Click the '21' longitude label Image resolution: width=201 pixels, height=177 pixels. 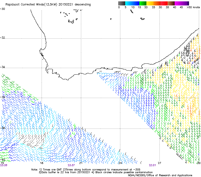(x=81, y=163)
